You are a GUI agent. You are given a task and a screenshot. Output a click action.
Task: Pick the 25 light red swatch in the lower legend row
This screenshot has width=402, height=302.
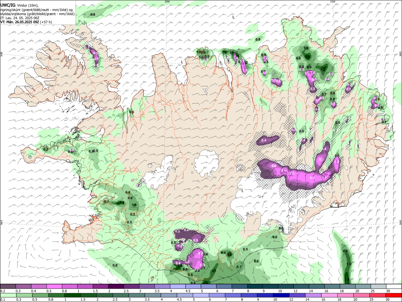tap(377, 295)
